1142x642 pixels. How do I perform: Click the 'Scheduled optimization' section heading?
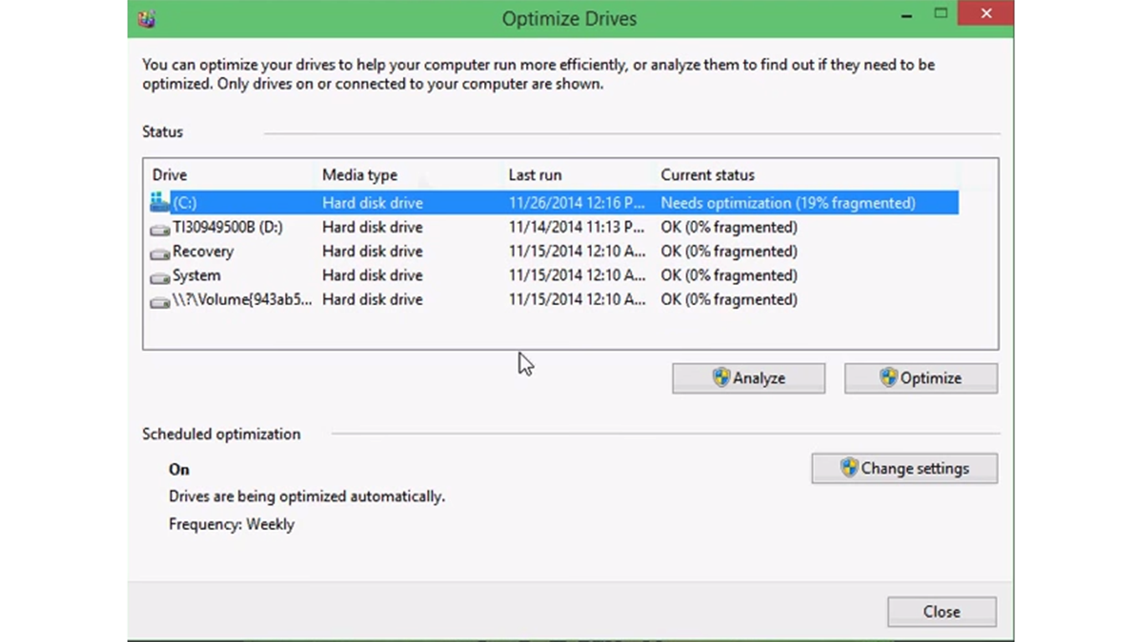click(x=222, y=434)
